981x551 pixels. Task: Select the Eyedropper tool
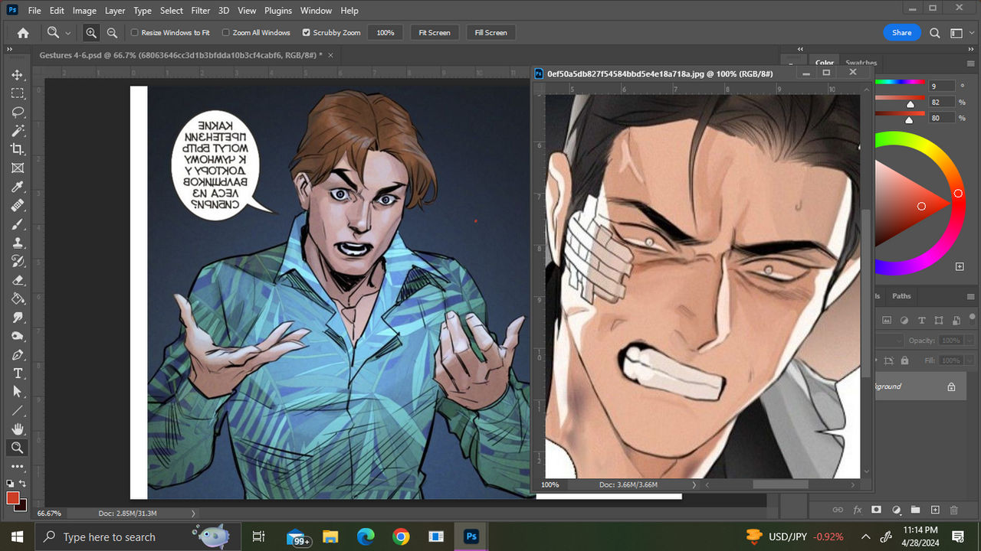pos(18,187)
